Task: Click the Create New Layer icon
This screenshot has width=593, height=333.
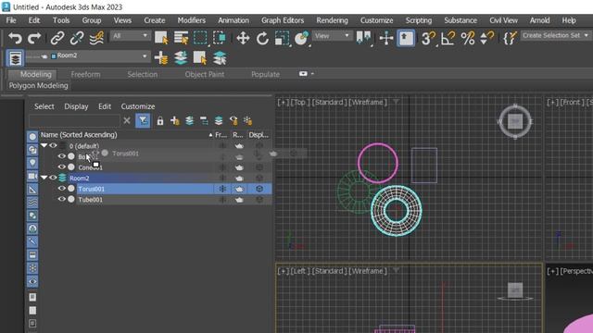Action: coord(161,58)
